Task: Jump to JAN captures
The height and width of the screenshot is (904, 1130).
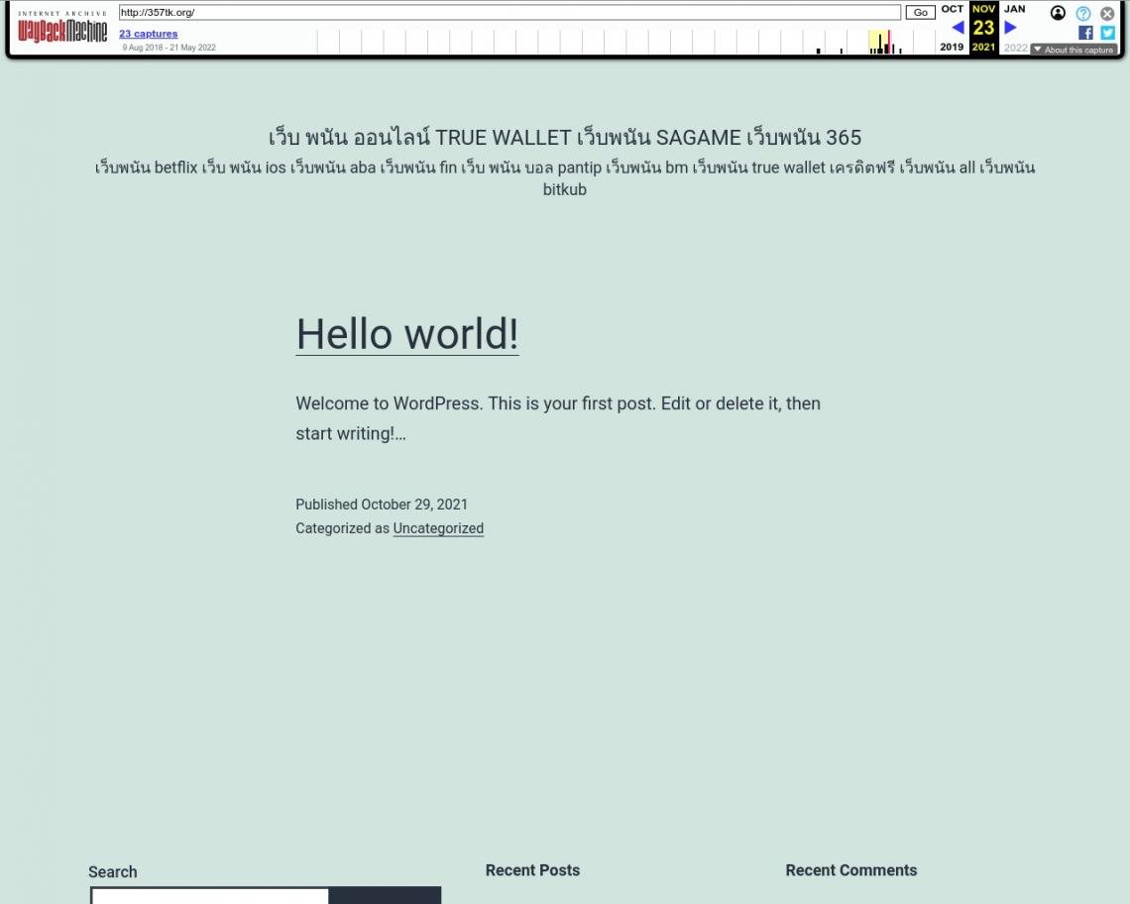Action: (1014, 9)
